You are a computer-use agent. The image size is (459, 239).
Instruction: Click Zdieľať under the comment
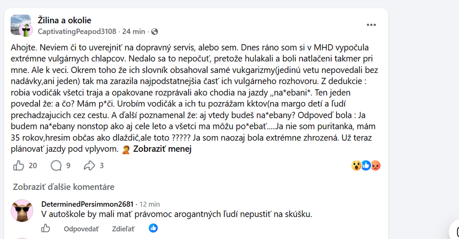tap(123, 229)
